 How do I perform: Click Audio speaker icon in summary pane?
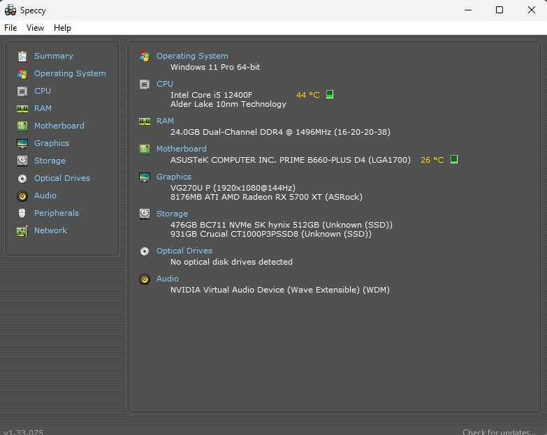tap(145, 279)
